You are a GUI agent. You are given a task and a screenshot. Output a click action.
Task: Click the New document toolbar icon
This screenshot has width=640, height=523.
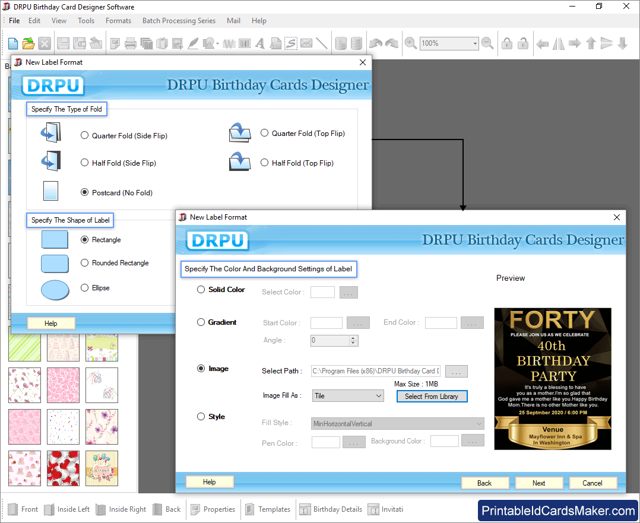[12, 43]
